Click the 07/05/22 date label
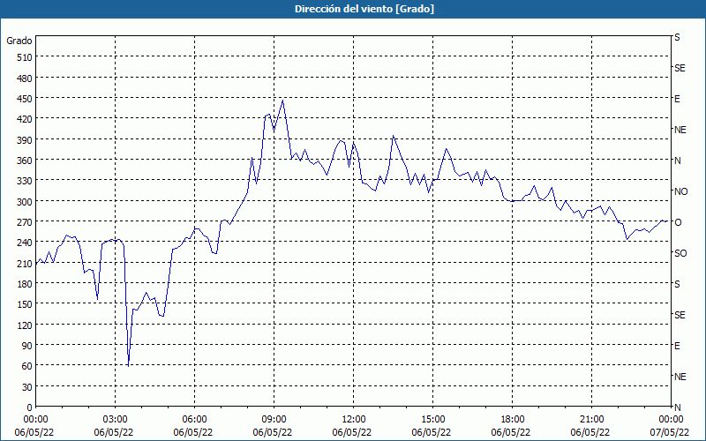Image resolution: width=706 pixels, height=441 pixels. [x=670, y=432]
